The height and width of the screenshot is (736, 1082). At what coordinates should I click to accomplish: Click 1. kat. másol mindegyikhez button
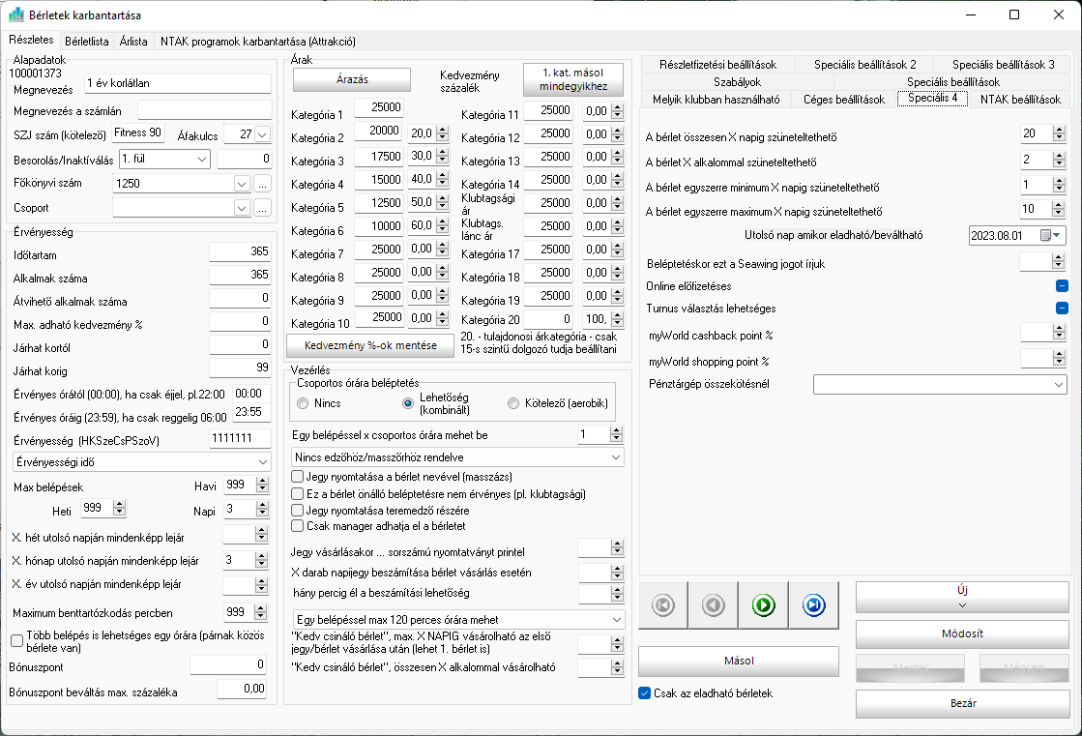coord(573,79)
